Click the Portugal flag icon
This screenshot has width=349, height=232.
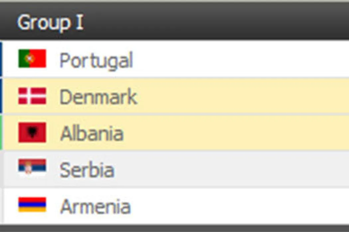click(x=32, y=59)
